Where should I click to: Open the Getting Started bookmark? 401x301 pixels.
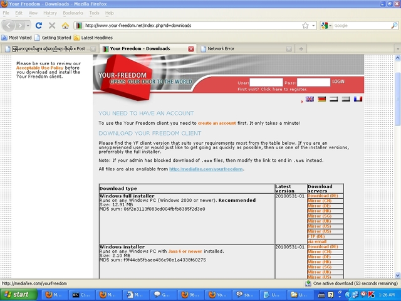(x=53, y=38)
